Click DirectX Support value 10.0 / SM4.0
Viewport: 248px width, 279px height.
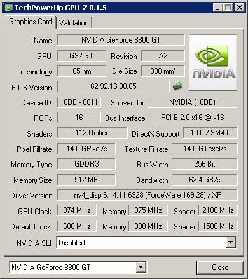pyautogui.click(x=210, y=133)
